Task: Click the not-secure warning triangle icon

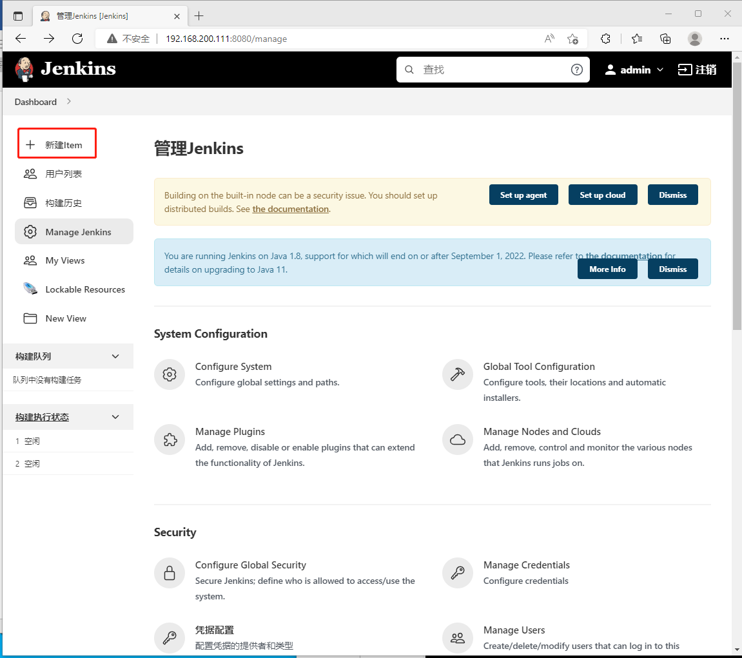Action: click(112, 39)
